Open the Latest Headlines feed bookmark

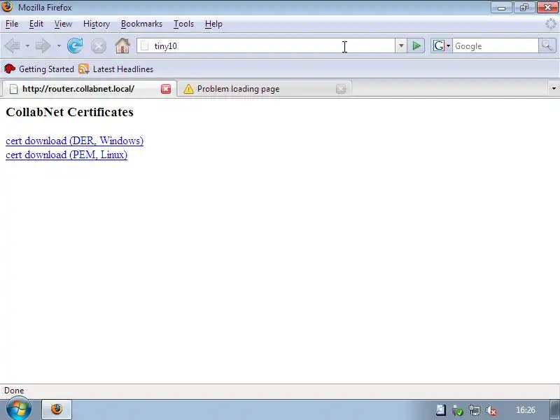(x=115, y=69)
